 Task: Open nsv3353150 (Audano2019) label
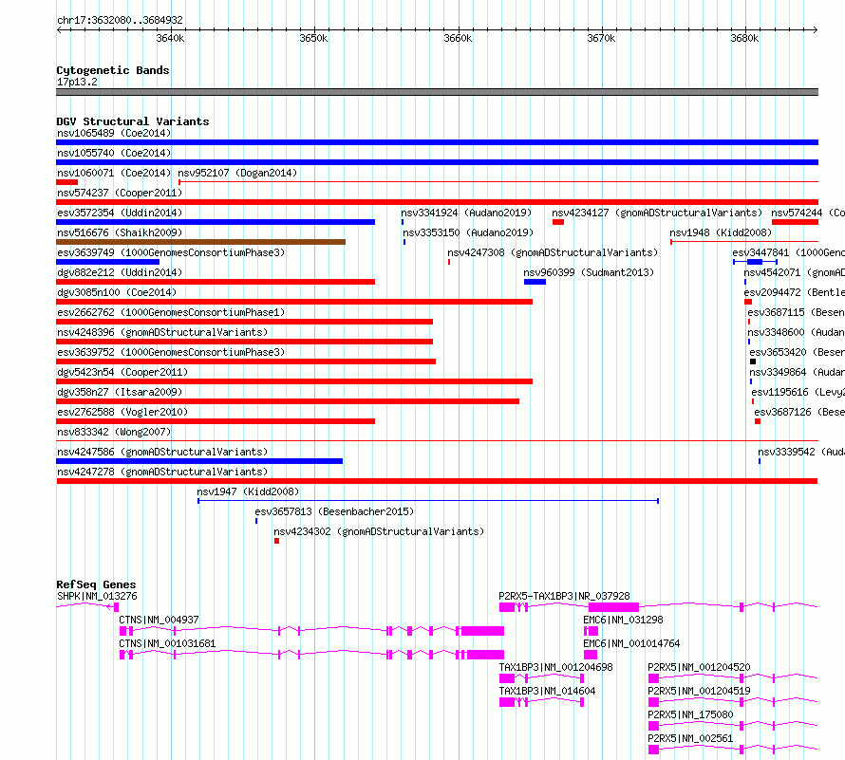click(468, 232)
